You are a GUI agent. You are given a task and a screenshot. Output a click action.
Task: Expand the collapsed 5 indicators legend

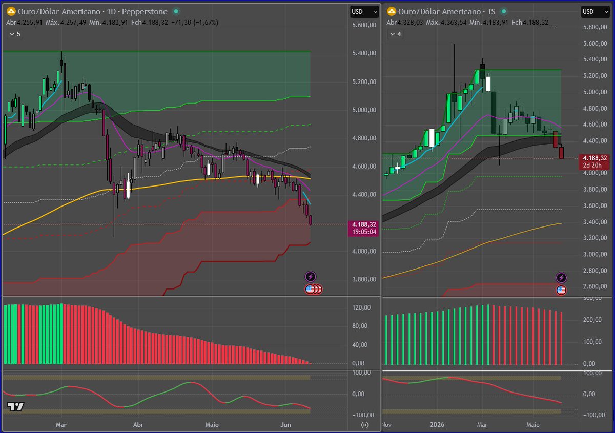click(15, 34)
